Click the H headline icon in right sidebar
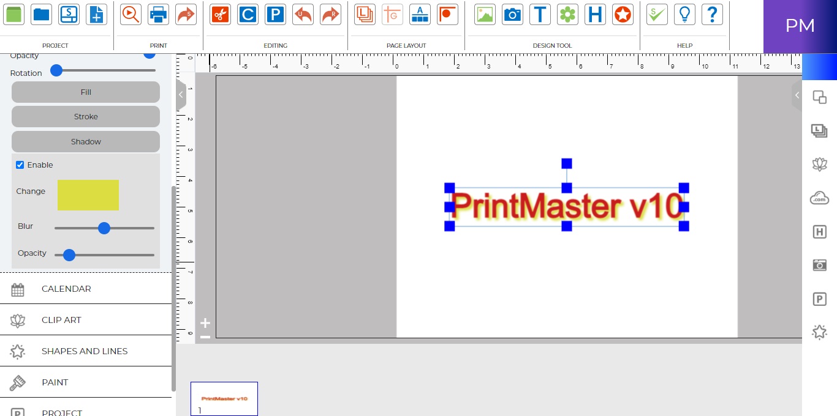The image size is (837, 416). [x=819, y=232]
